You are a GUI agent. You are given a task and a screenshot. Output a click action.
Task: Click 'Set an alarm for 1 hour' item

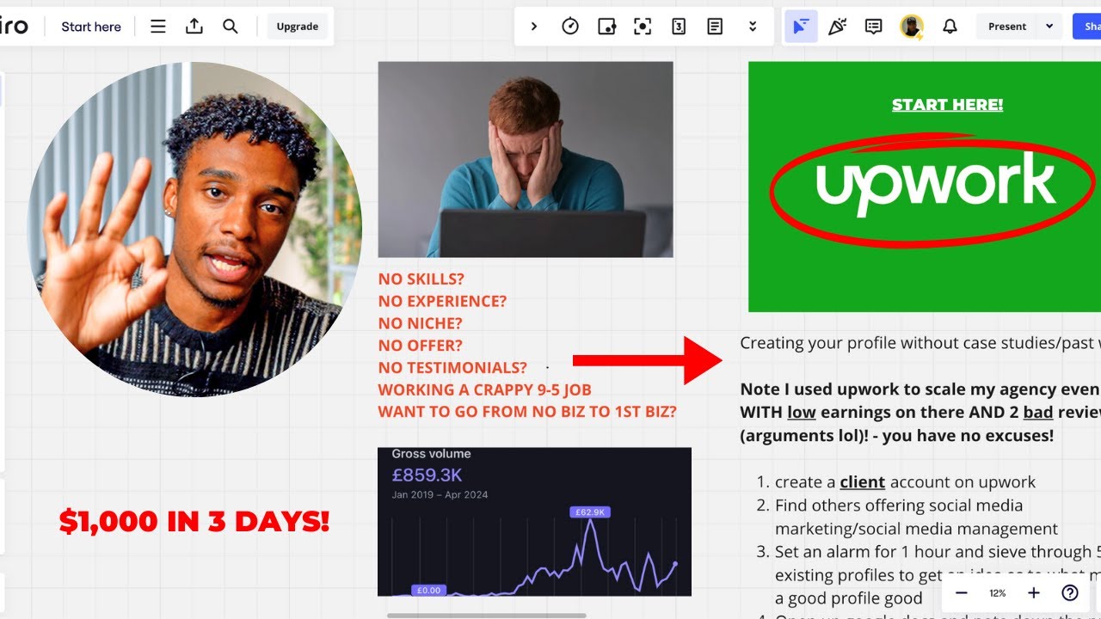938,575
